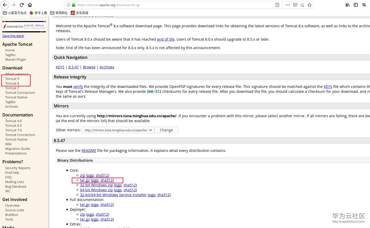
Task: Follow the "end of life" link
Action: click(x=166, y=39)
